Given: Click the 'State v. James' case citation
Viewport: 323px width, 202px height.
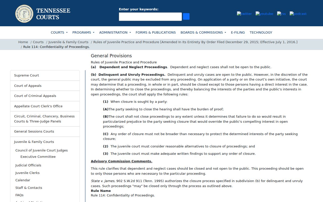Looking at the screenshot, I should [103, 181].
